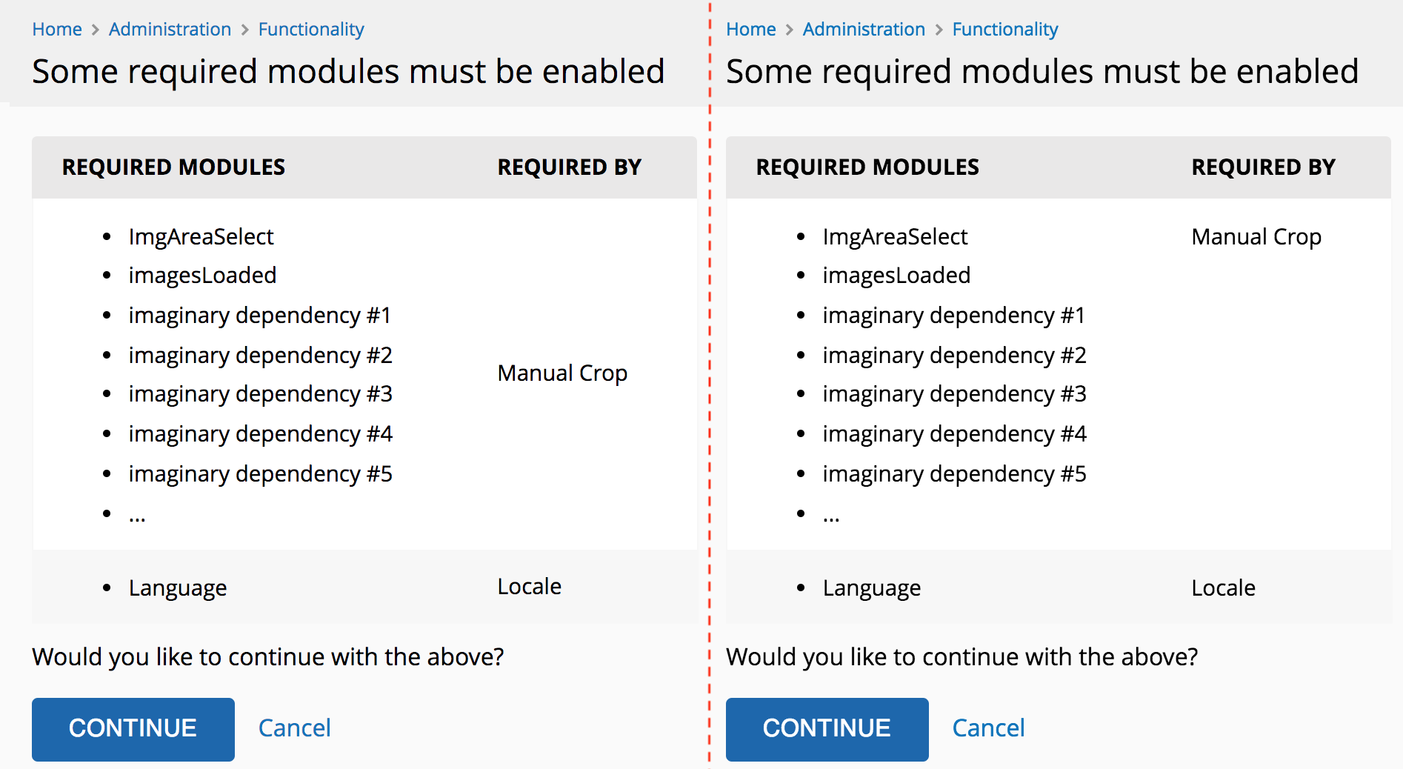Image resolution: width=1403 pixels, height=769 pixels.
Task: Click the chevron after Administration on the right
Action: tap(938, 30)
